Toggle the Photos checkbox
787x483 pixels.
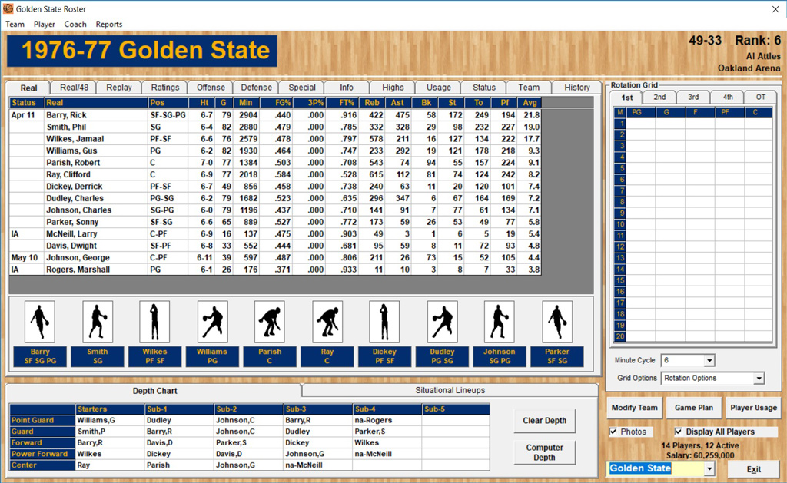[x=613, y=432]
